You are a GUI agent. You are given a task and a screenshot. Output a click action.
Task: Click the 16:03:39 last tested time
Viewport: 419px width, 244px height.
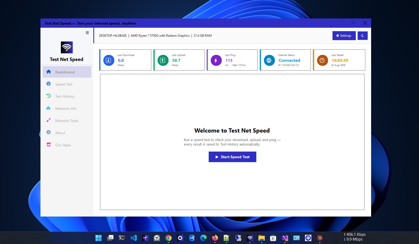(x=340, y=60)
